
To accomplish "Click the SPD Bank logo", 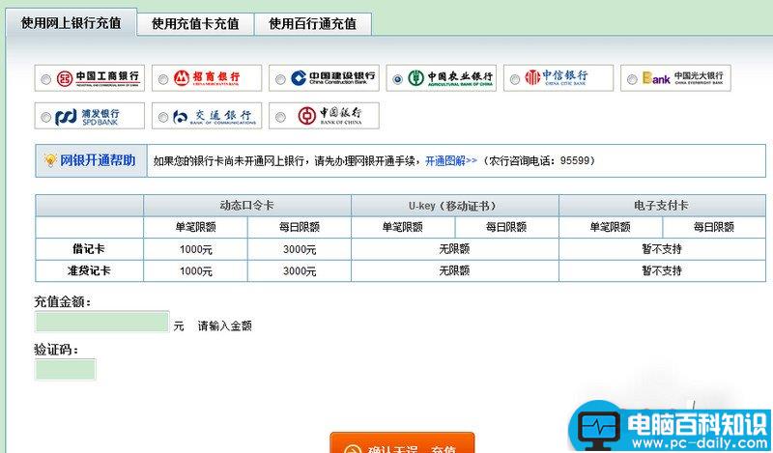I will click(x=87, y=116).
